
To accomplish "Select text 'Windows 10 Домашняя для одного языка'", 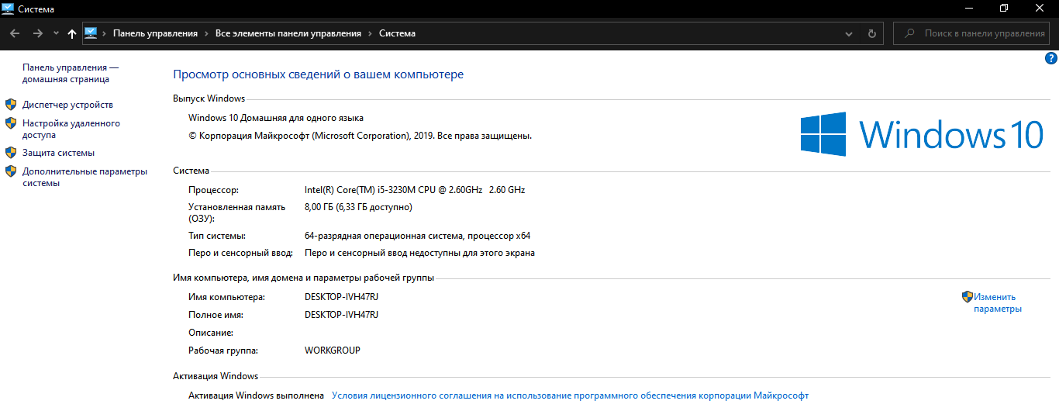I will coord(276,118).
